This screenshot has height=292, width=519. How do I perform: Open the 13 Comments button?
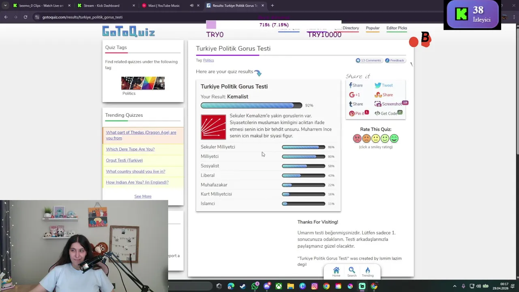pos(369,60)
